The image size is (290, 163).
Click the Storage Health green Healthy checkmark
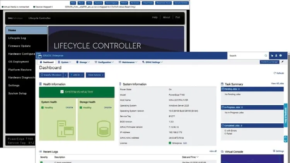tap(81, 108)
